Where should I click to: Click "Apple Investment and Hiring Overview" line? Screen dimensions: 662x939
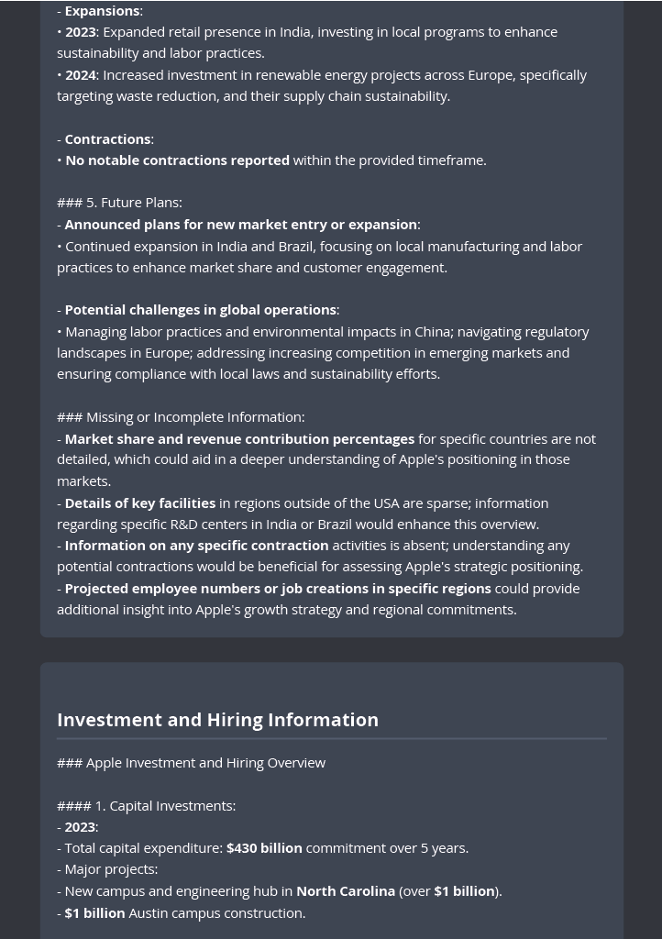pyautogui.click(x=192, y=763)
